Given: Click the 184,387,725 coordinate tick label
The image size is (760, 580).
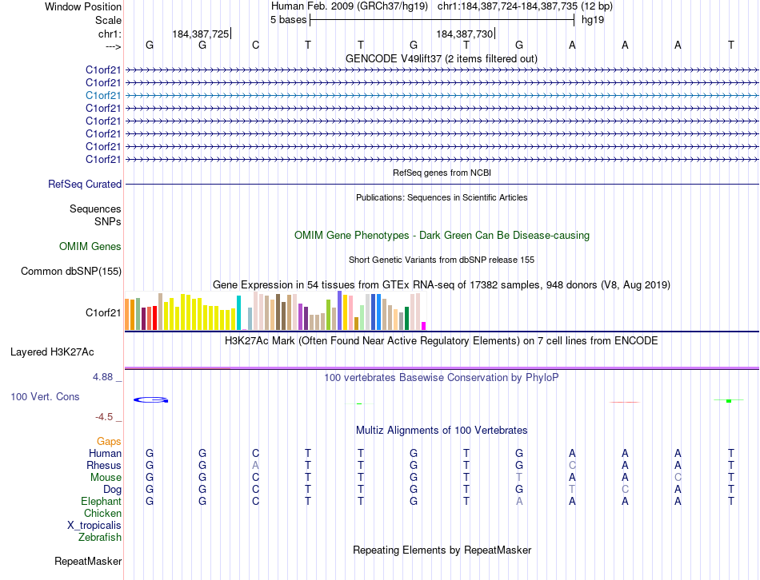Looking at the screenshot, I should click(201, 34).
